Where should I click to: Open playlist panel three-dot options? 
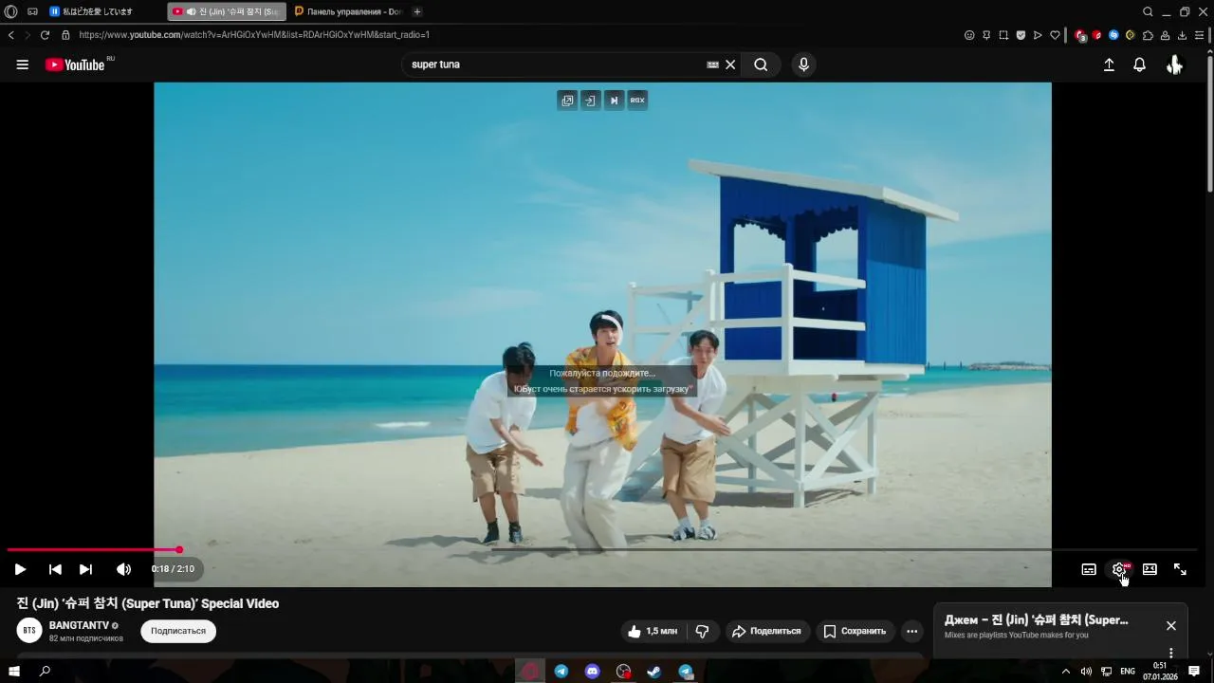(1171, 653)
